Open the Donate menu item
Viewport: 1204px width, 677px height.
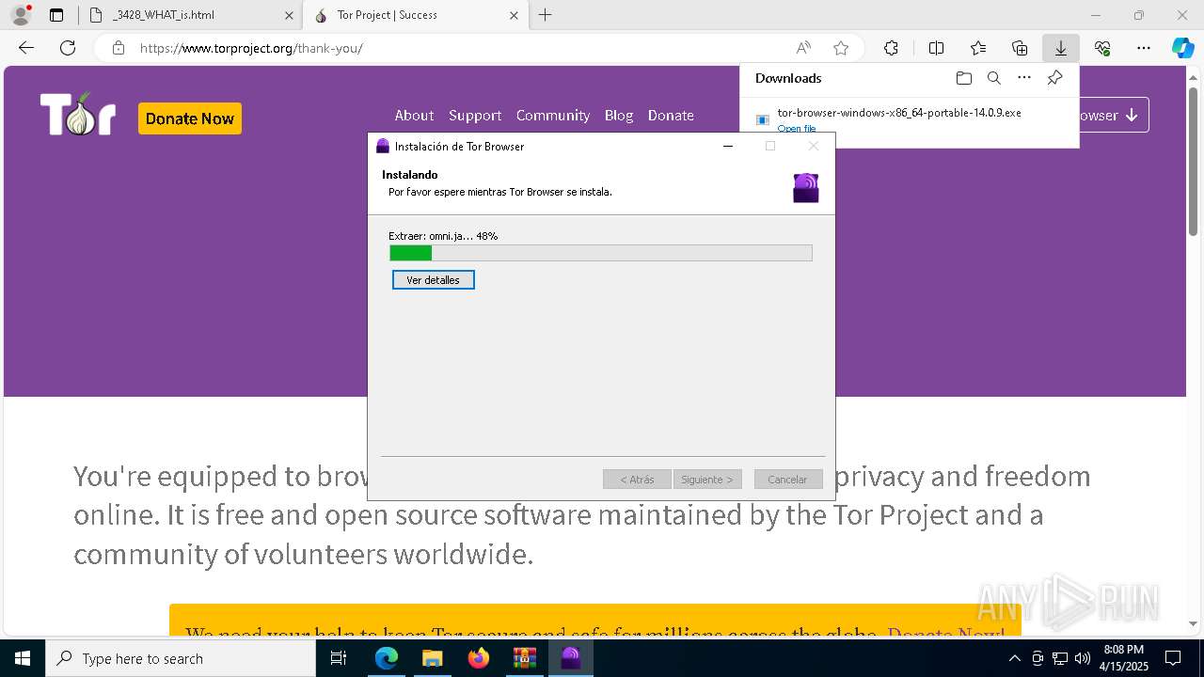pos(671,116)
